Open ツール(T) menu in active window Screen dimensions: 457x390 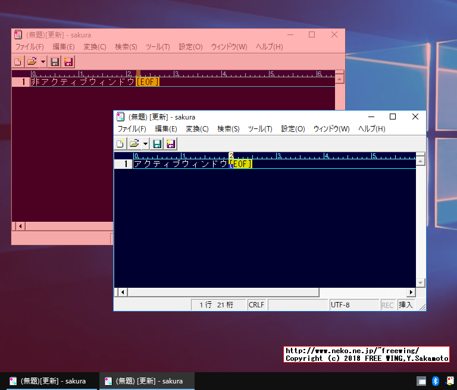260,129
